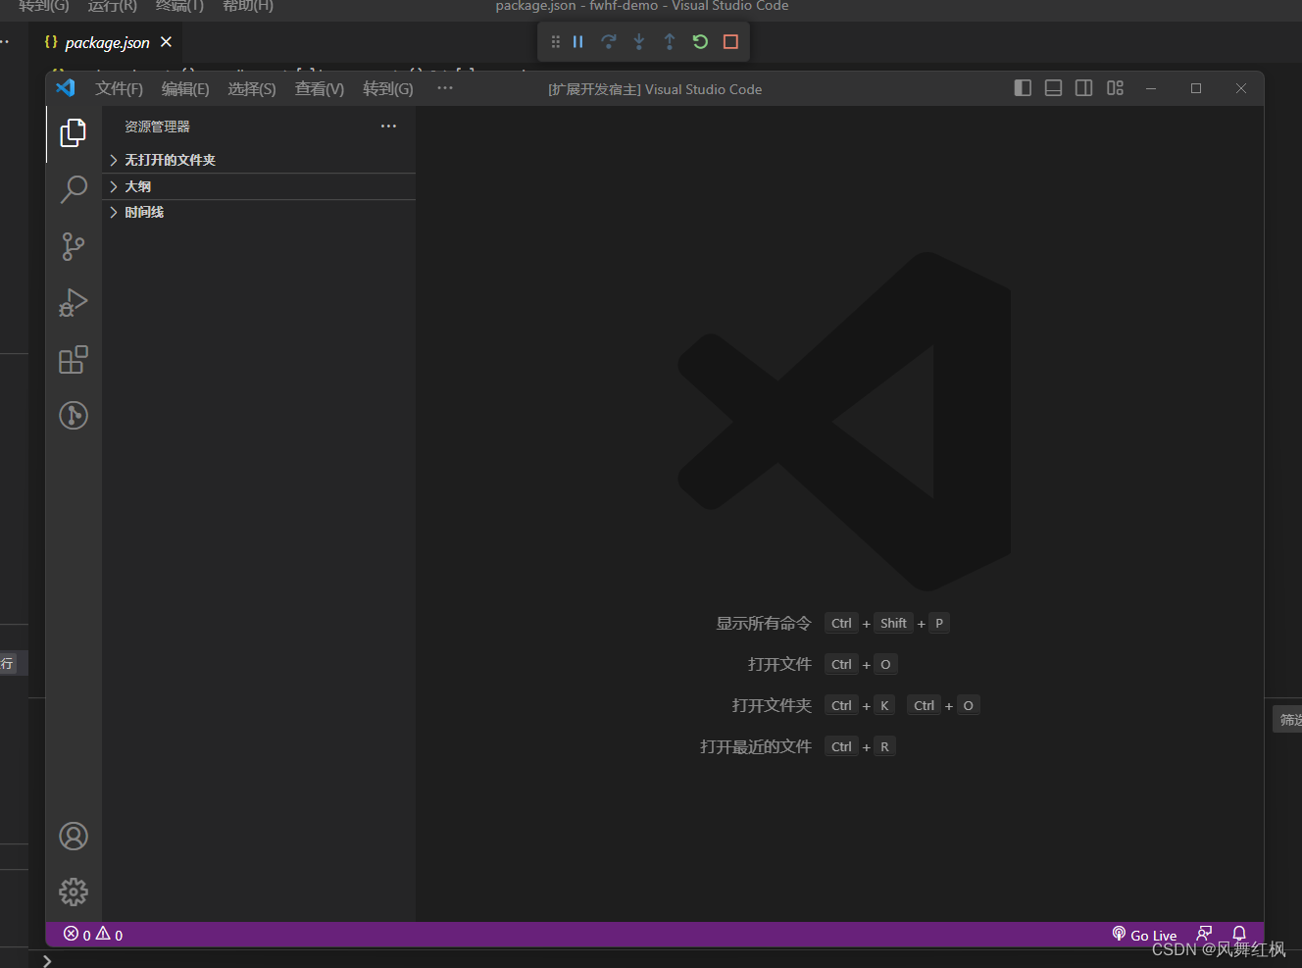
Task: Click Step Out in debug toolbar
Action: pyautogui.click(x=670, y=42)
